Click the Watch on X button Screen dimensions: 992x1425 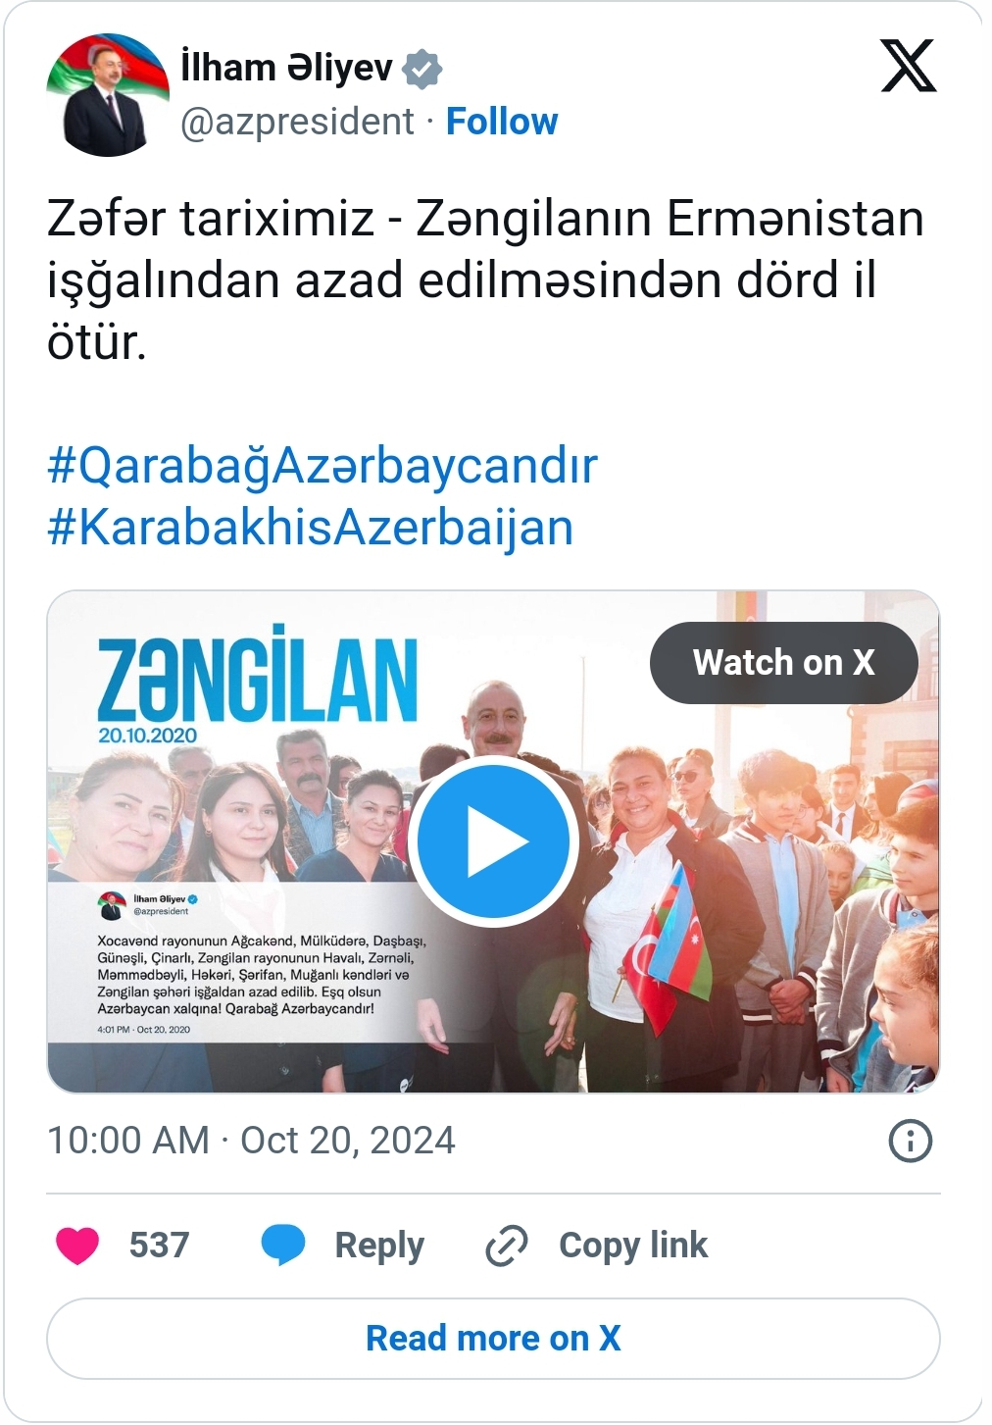coord(784,662)
